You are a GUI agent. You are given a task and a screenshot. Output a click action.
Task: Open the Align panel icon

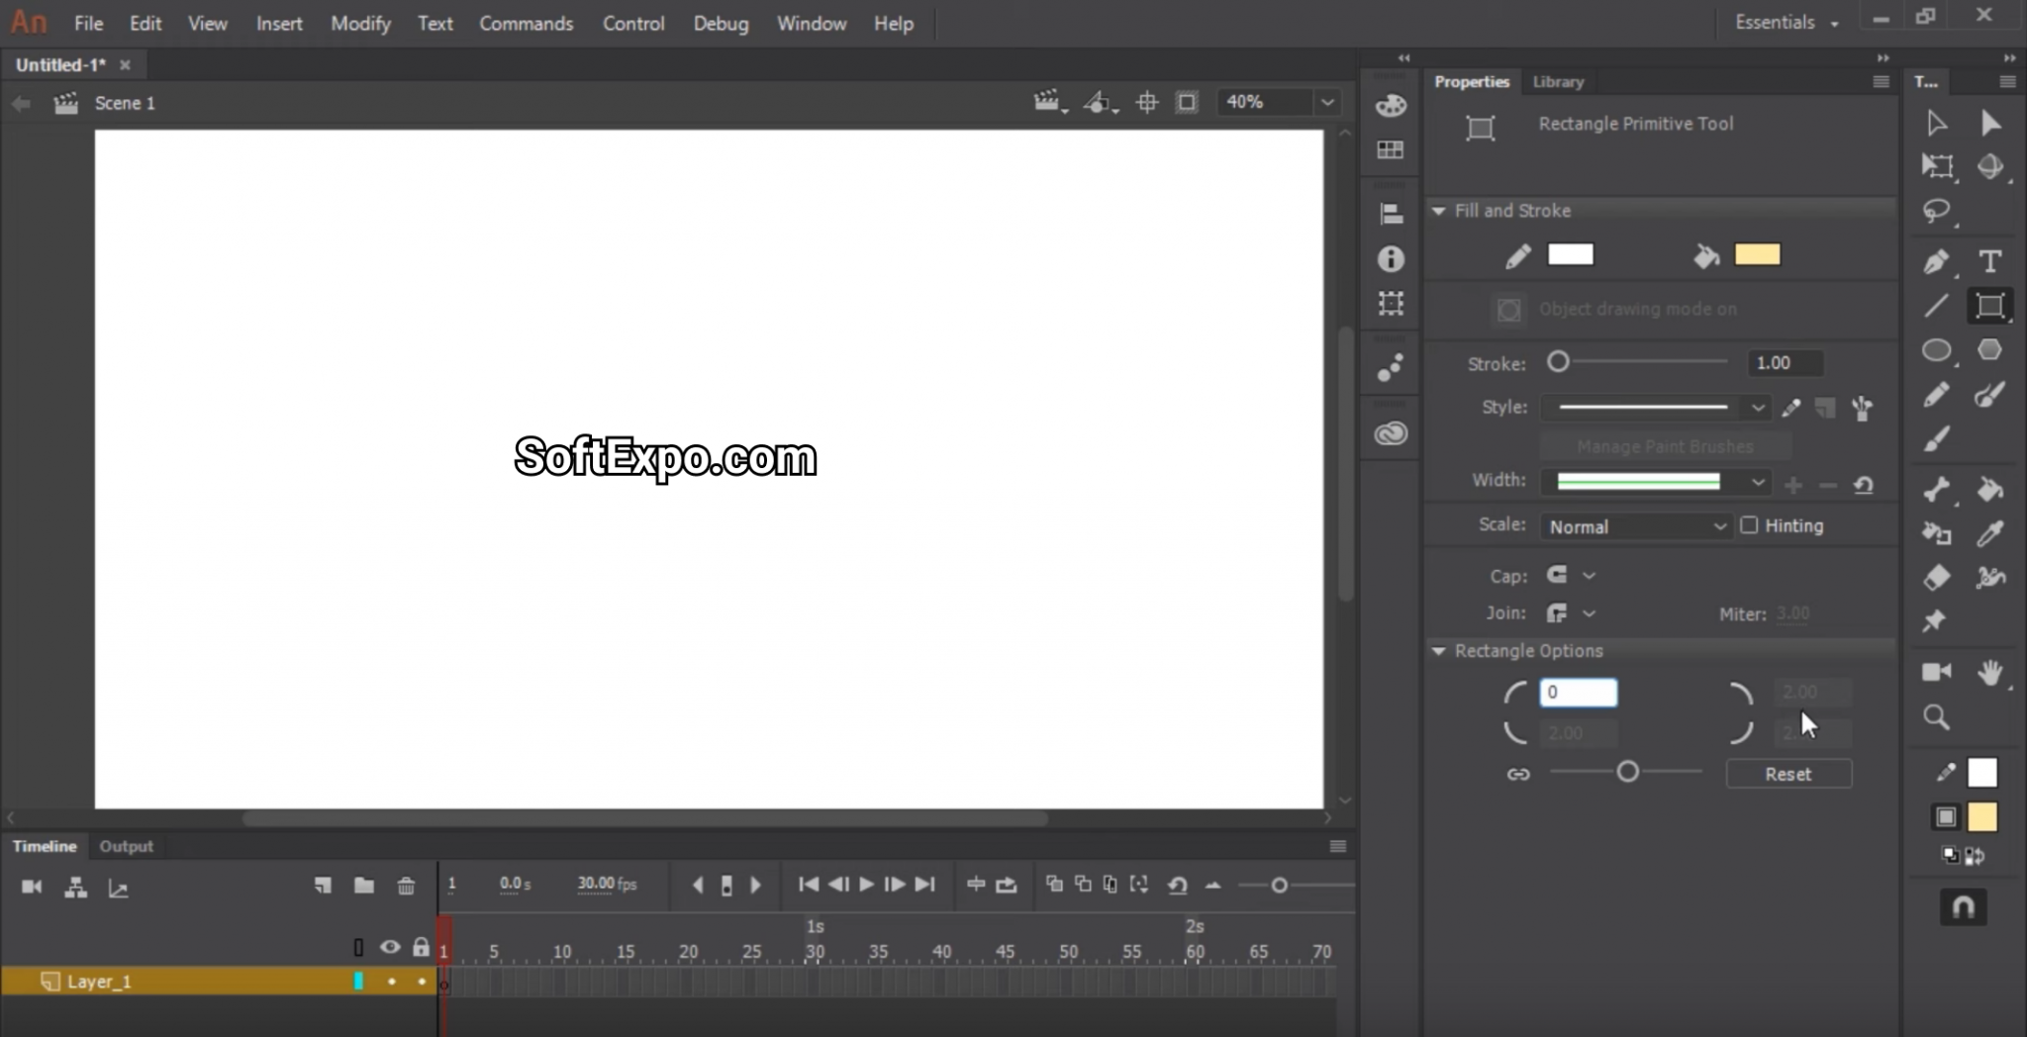(1391, 214)
